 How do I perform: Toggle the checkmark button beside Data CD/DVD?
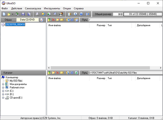pos(42,20)
